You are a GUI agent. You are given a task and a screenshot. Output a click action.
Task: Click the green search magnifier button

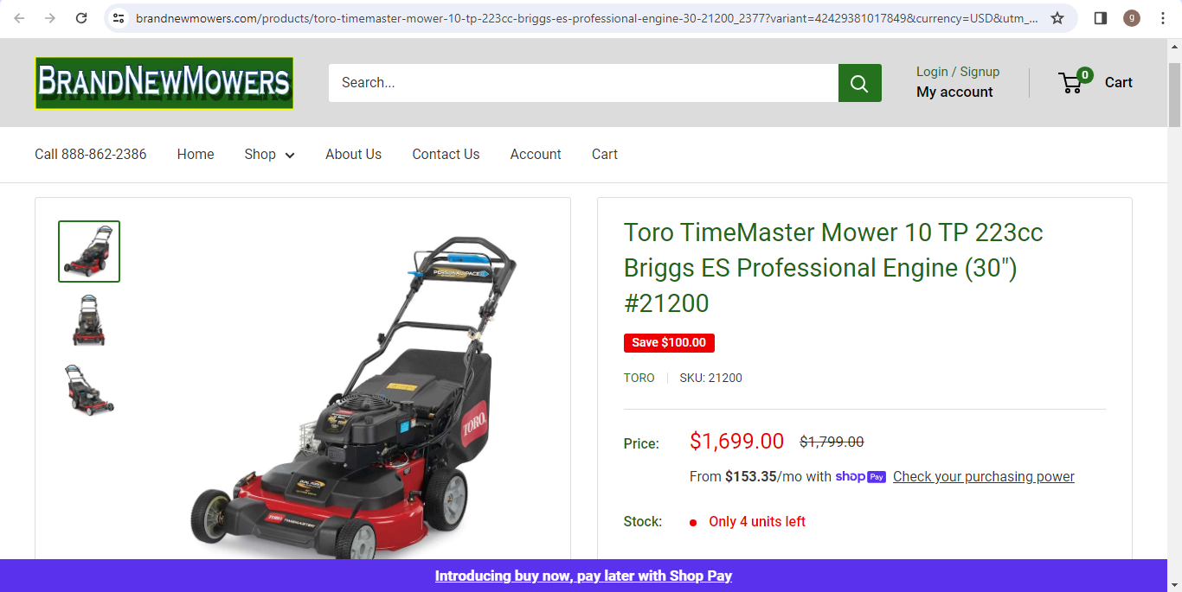point(859,83)
